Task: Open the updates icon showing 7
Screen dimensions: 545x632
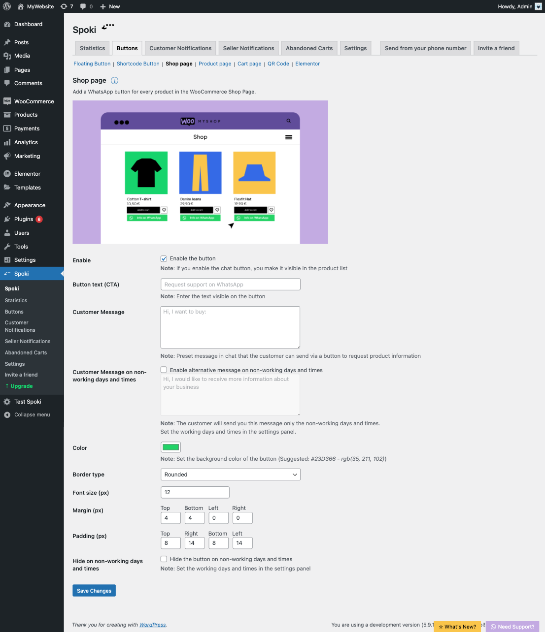Action: 64,6
